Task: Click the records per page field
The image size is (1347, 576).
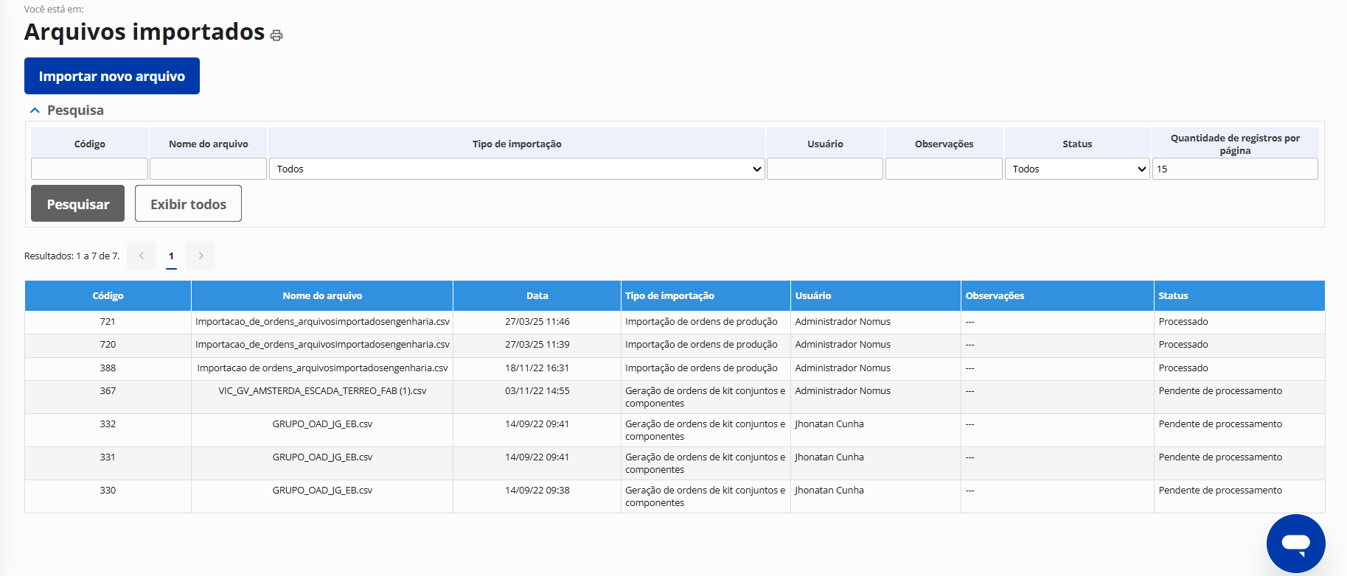Action: 1234,169
